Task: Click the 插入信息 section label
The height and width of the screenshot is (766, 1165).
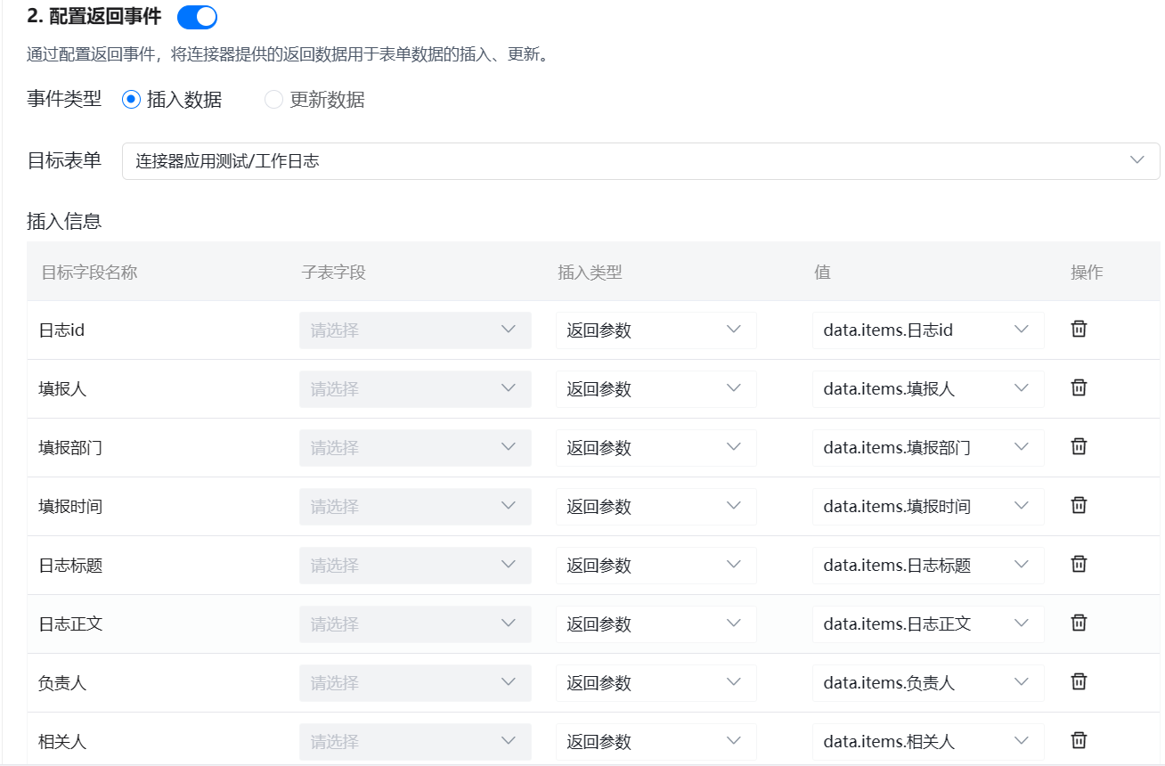Action: click(64, 220)
